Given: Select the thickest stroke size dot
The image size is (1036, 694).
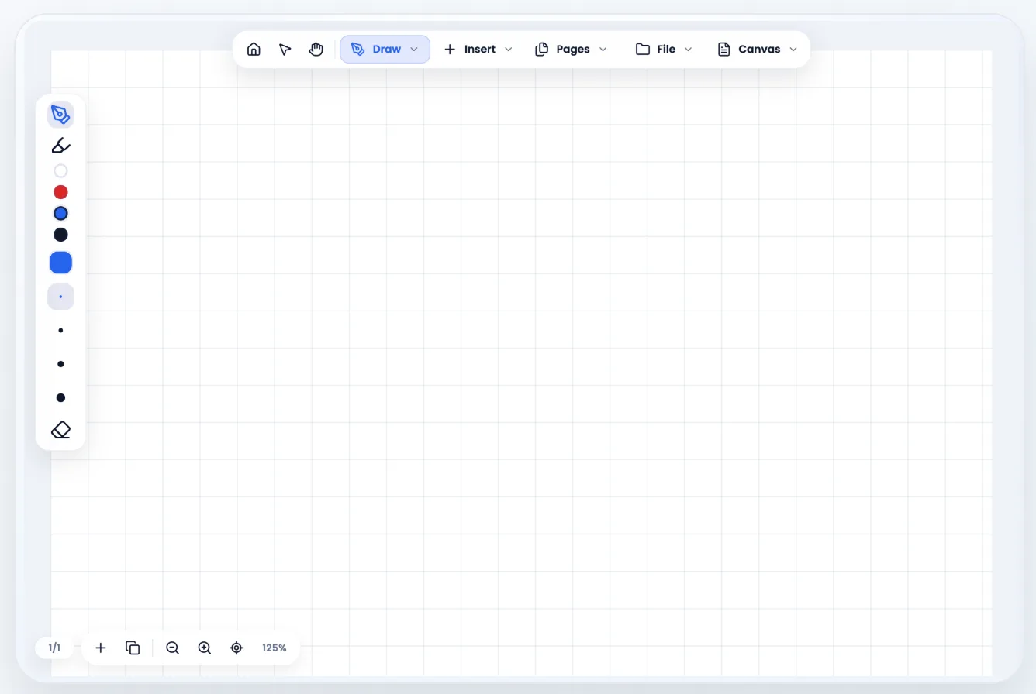Looking at the screenshot, I should (60, 397).
